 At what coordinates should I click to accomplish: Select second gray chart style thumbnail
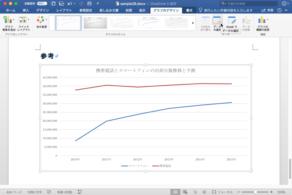pos(95,23)
